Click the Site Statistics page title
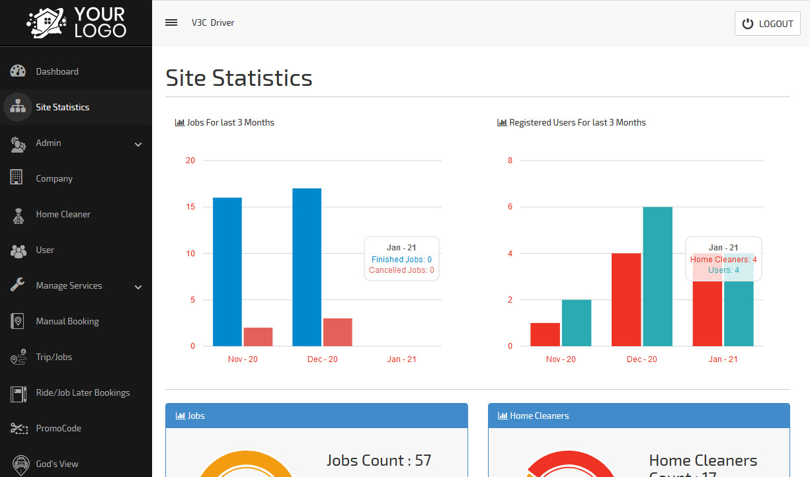This screenshot has width=810, height=477. pos(239,78)
